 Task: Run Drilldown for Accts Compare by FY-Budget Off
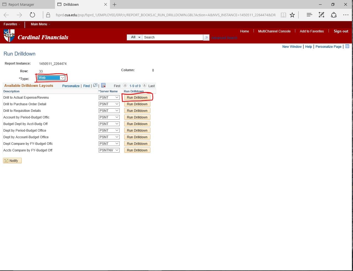point(137,150)
